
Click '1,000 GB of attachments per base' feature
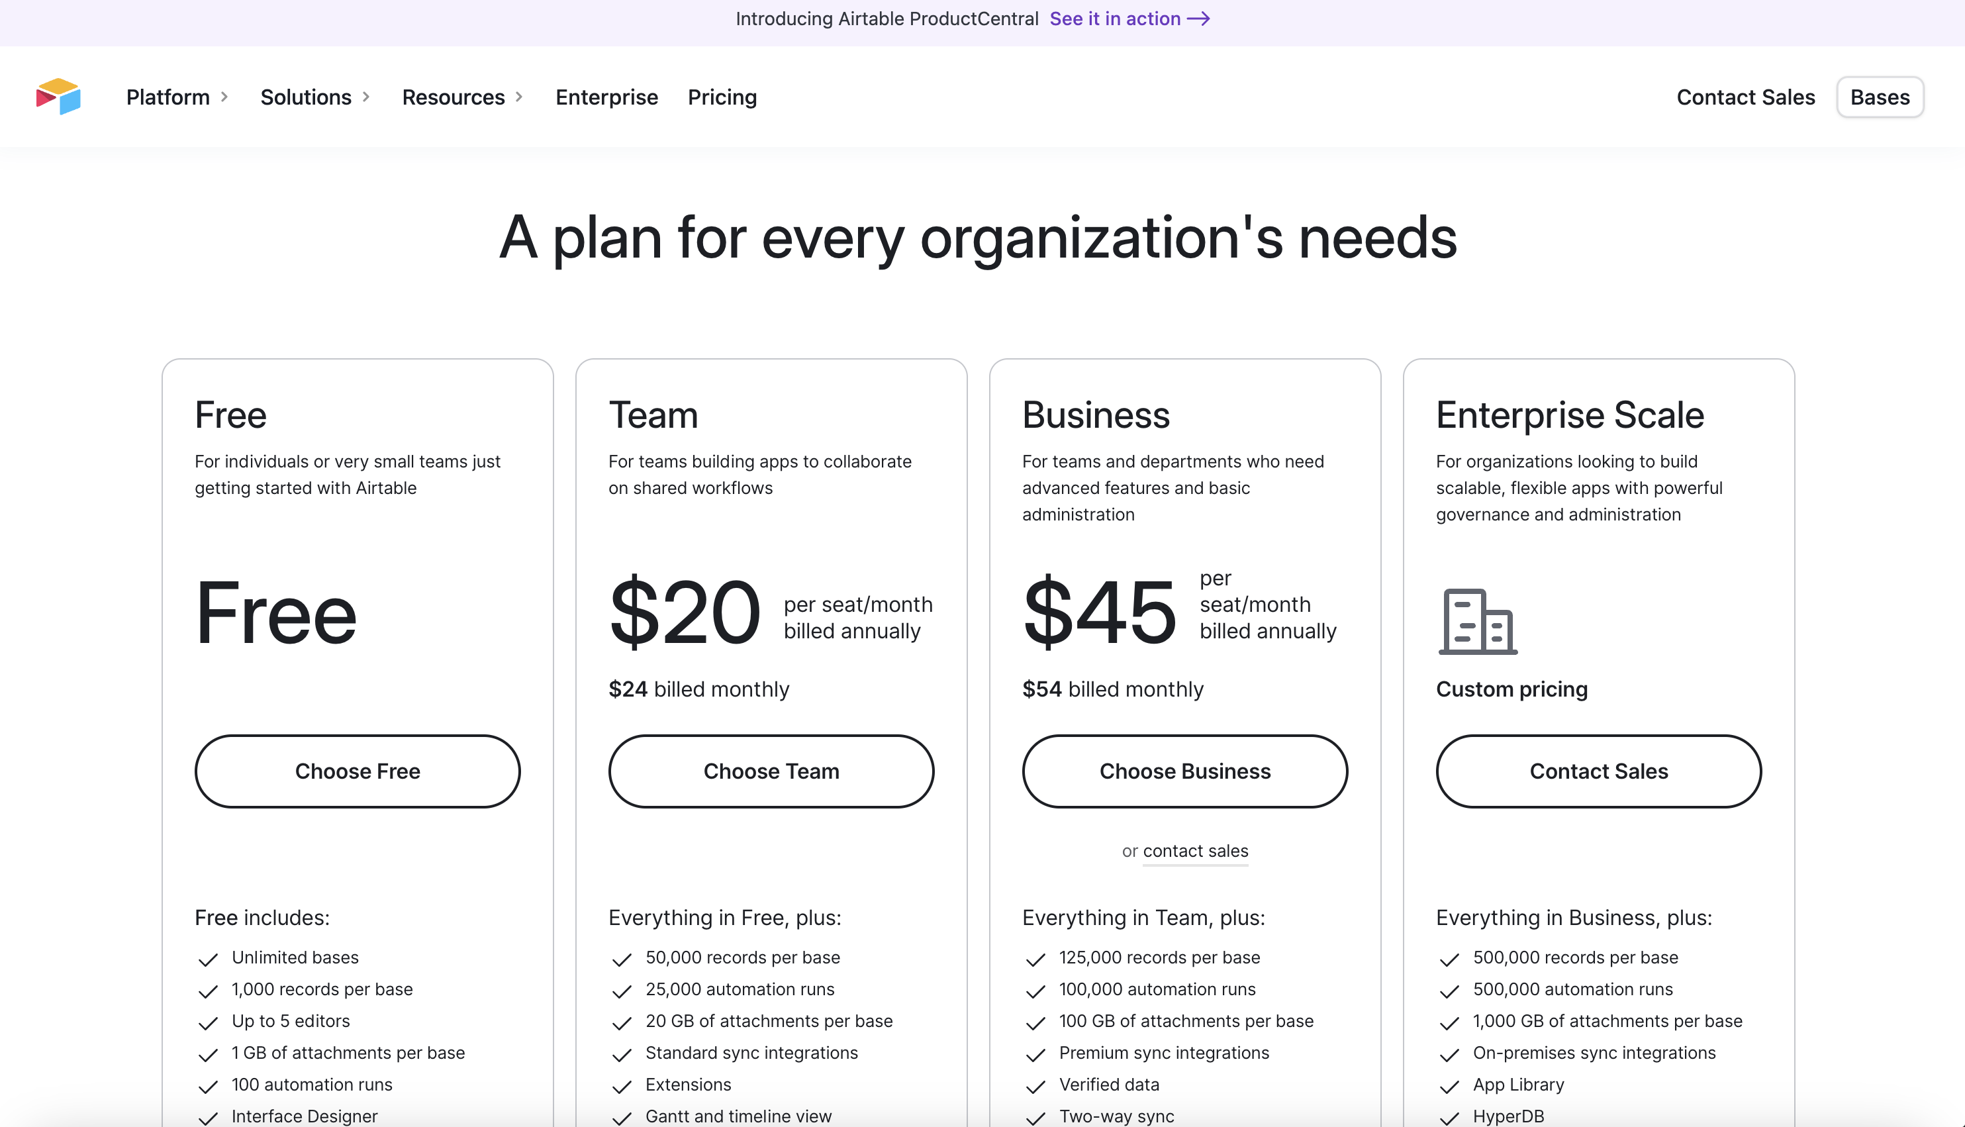1607,1021
